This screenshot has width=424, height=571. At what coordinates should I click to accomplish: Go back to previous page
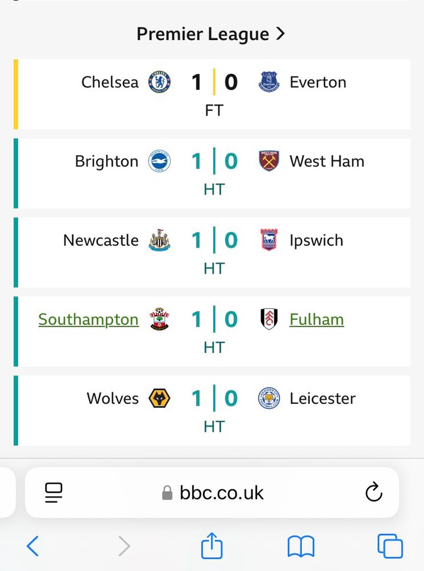click(x=33, y=546)
